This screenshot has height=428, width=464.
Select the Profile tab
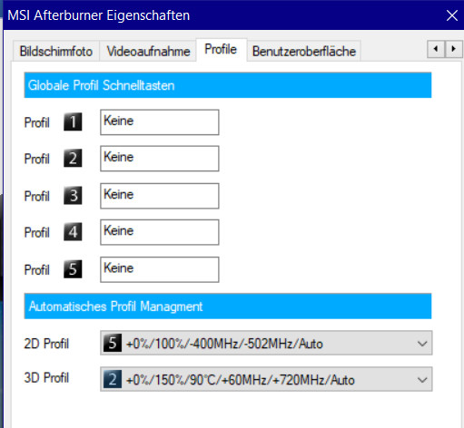click(221, 50)
